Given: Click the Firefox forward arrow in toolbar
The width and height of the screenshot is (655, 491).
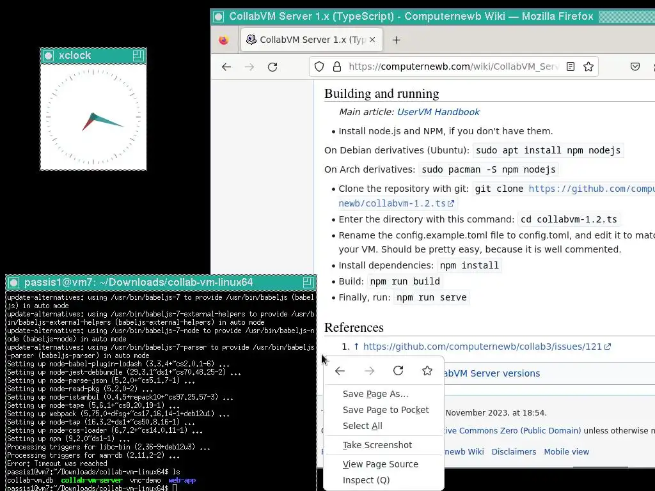Looking at the screenshot, I should click(x=249, y=66).
